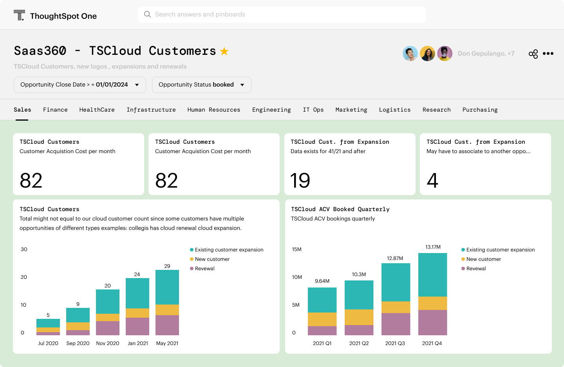Click the ThoughtSpot One logo icon
Screen dimensions: 564x367
tap(19, 15)
